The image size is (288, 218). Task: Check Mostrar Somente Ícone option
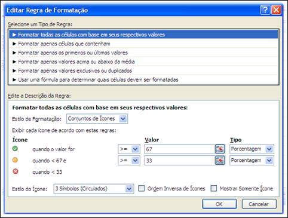(214, 188)
